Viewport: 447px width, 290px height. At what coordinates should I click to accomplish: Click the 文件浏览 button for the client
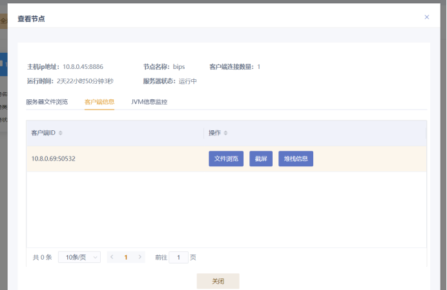coord(226,159)
